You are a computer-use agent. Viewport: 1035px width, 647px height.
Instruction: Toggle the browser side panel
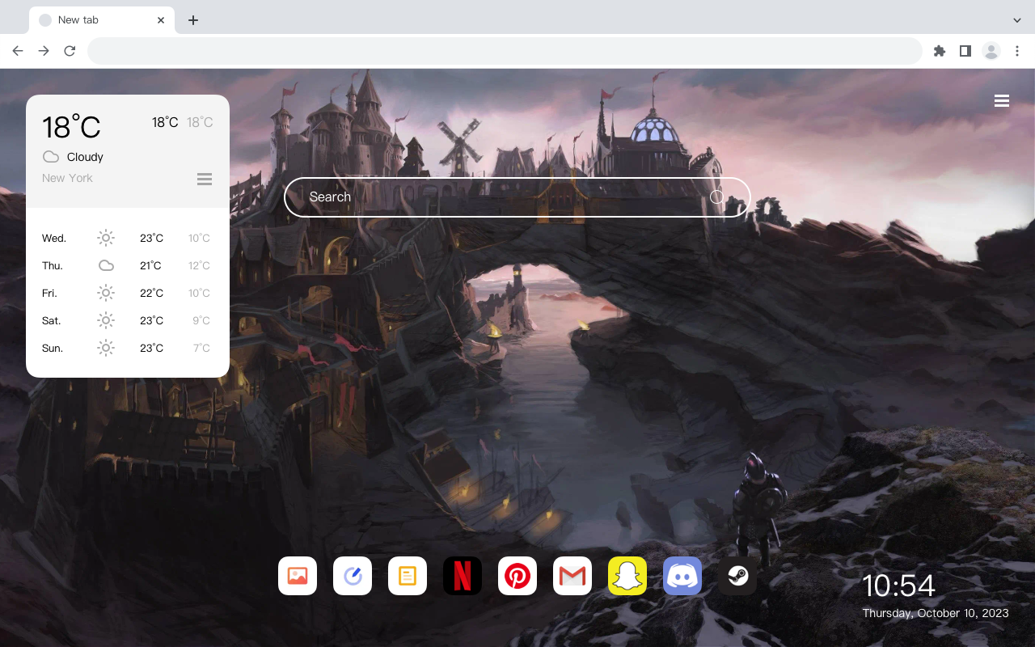[965, 51]
